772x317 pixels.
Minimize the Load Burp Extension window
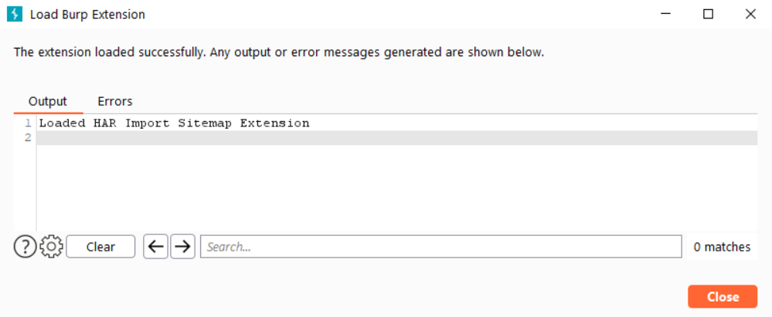pos(666,14)
